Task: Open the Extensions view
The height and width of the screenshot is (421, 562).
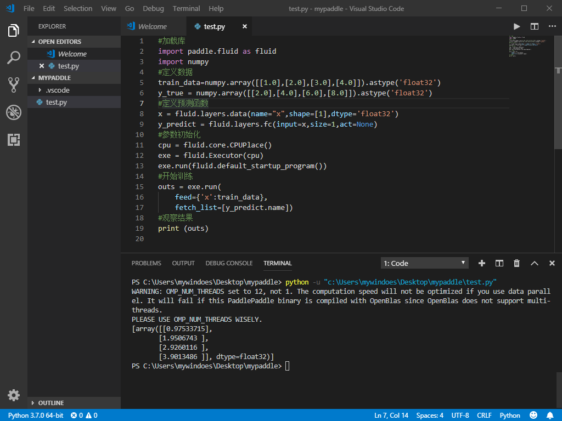Action: tap(14, 140)
